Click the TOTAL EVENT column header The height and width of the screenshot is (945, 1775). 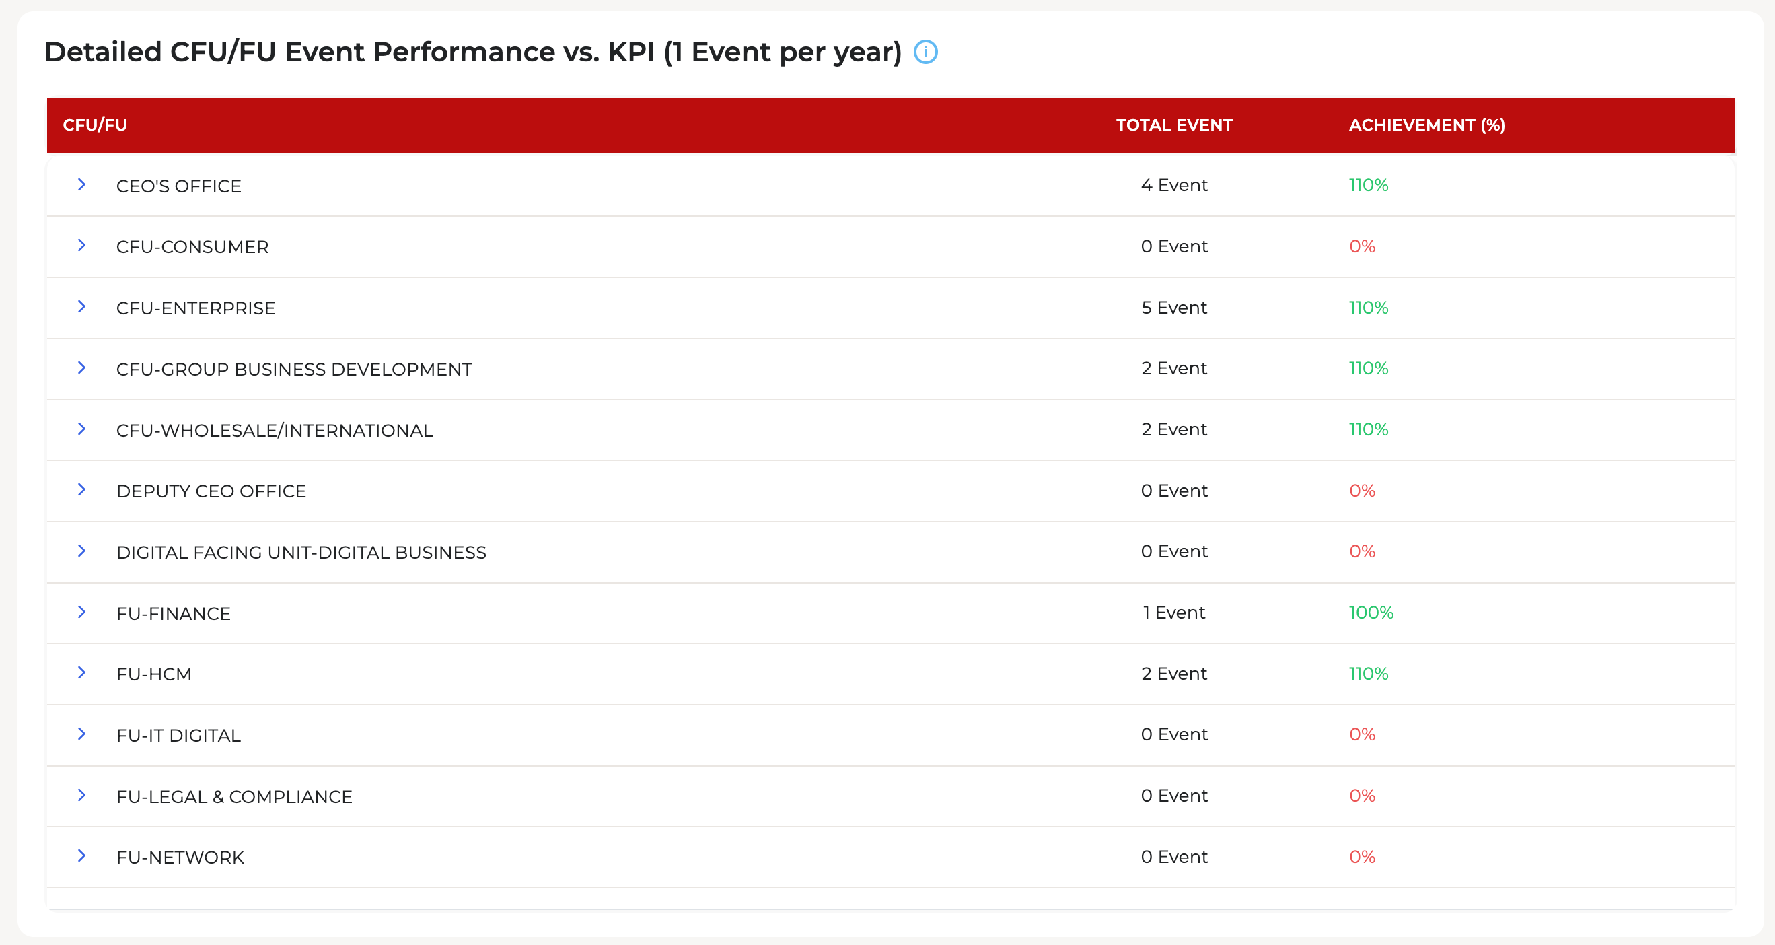tap(1174, 125)
